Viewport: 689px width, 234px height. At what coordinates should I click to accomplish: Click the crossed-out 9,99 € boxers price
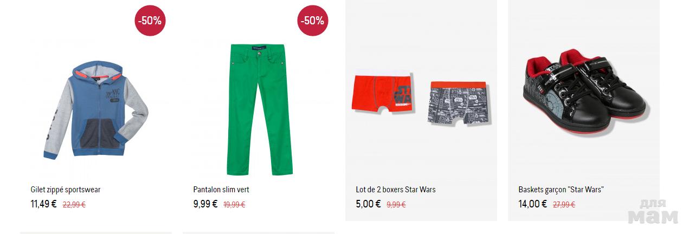pos(396,205)
